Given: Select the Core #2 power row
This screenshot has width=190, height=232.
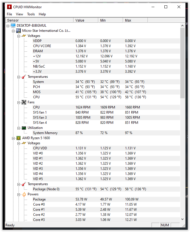Looking at the screenshot, I should pos(106,215).
